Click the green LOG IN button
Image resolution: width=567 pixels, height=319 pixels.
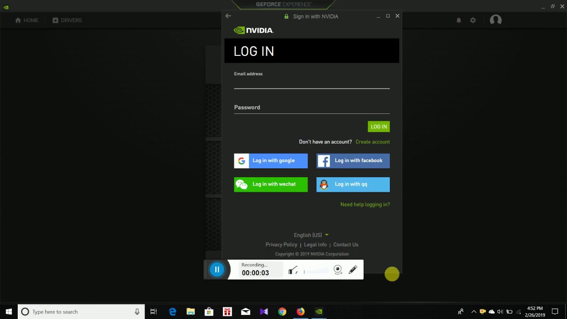[x=379, y=127]
